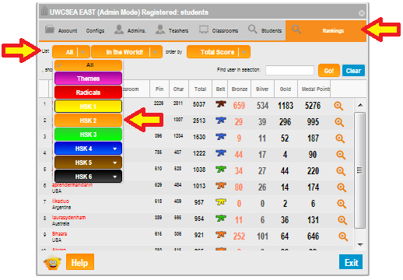The width and height of the screenshot is (403, 280).
Task: Click the Account folder icon
Action: (50, 30)
